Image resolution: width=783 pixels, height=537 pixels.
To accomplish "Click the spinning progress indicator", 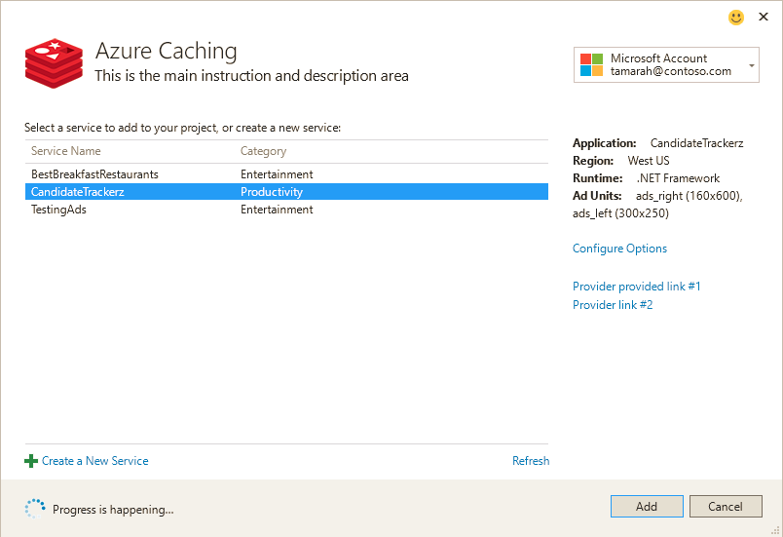I will [x=35, y=509].
